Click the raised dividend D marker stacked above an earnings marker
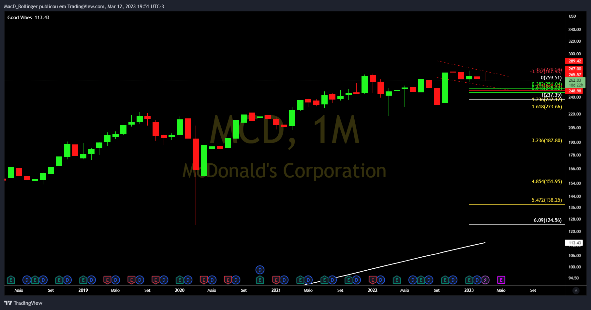Image resolution: width=591 pixels, height=310 pixels. coord(260,270)
